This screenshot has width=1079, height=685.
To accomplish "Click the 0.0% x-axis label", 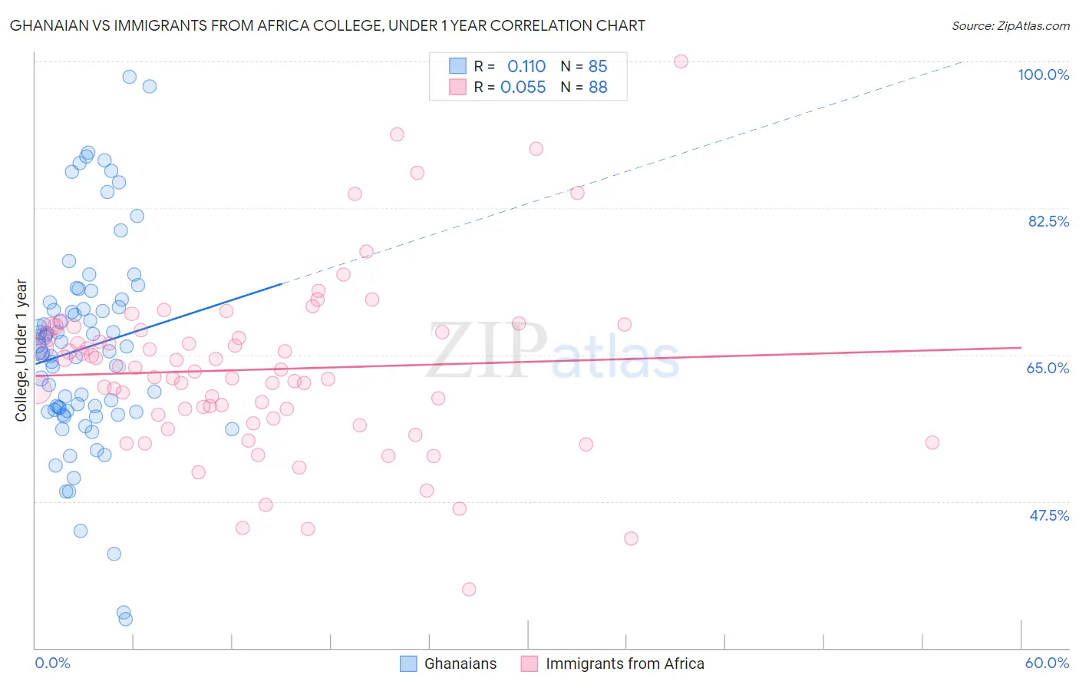I will [52, 663].
